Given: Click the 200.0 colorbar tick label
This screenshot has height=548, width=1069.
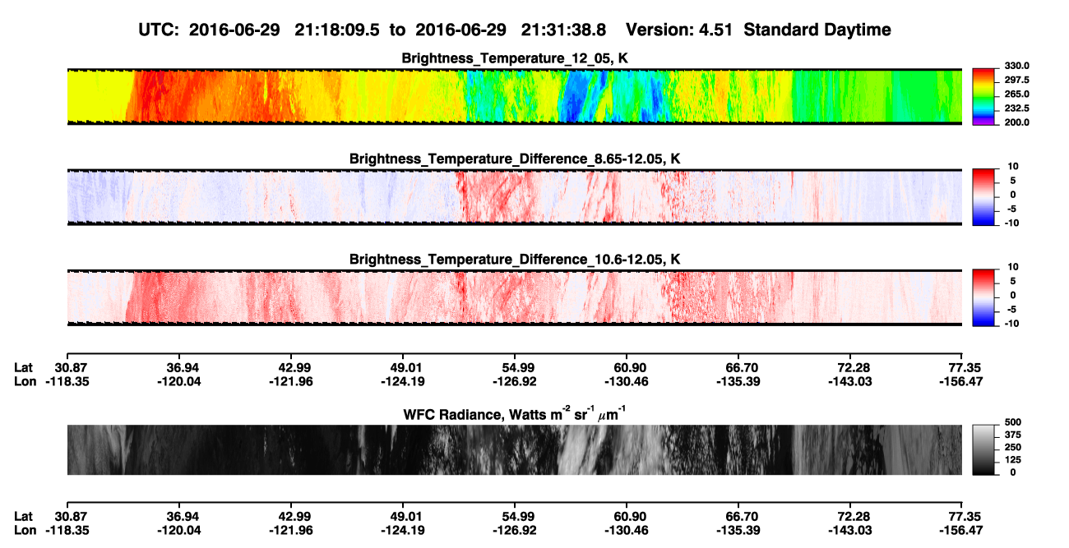Looking at the screenshot, I should click(x=1016, y=122).
